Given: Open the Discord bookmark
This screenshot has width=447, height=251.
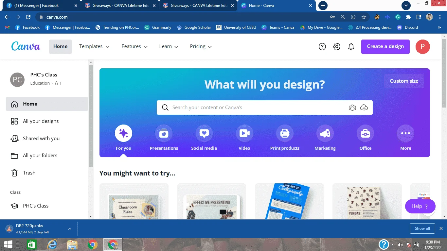Looking at the screenshot, I should (407, 27).
